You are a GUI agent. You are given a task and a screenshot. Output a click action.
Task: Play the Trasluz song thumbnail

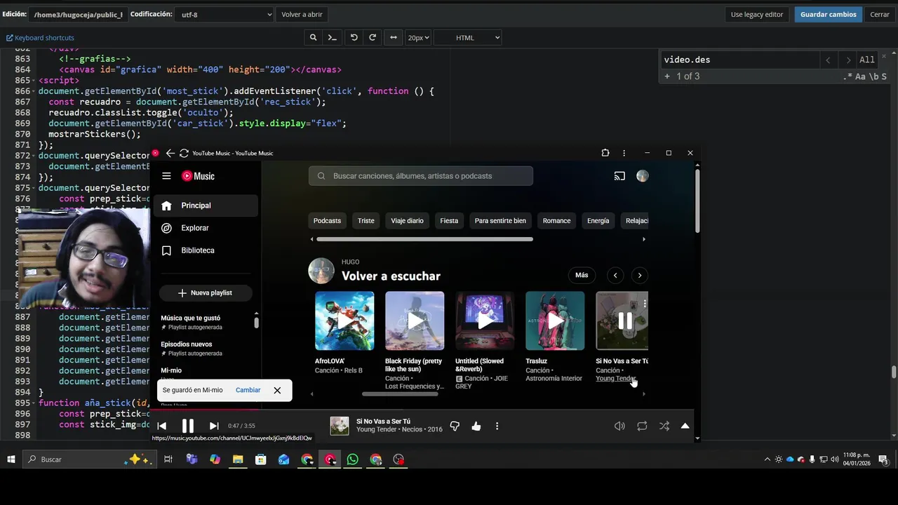555,321
